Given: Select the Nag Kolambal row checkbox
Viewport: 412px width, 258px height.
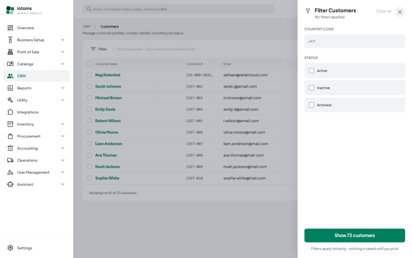Looking at the screenshot, I should click(x=90, y=75).
